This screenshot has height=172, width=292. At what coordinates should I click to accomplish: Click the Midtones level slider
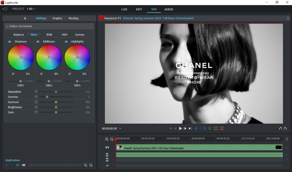coord(49,81)
